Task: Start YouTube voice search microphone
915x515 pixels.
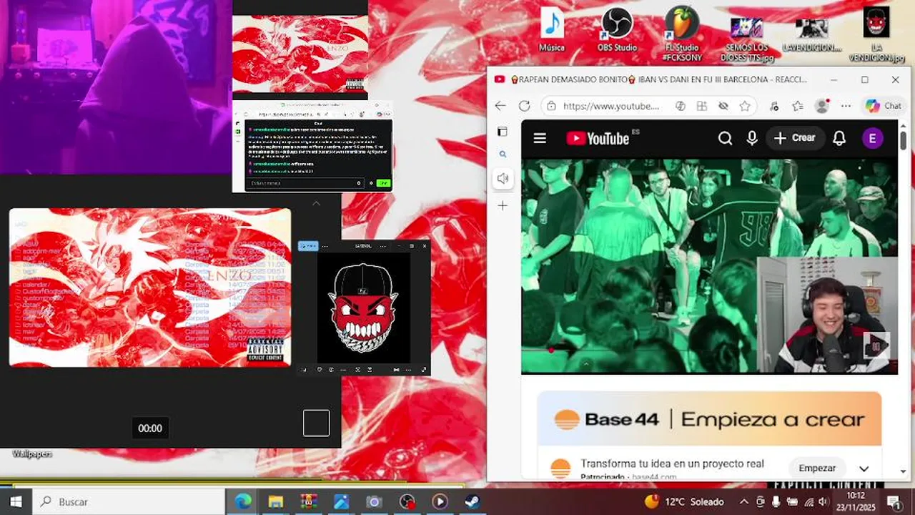Action: (752, 138)
